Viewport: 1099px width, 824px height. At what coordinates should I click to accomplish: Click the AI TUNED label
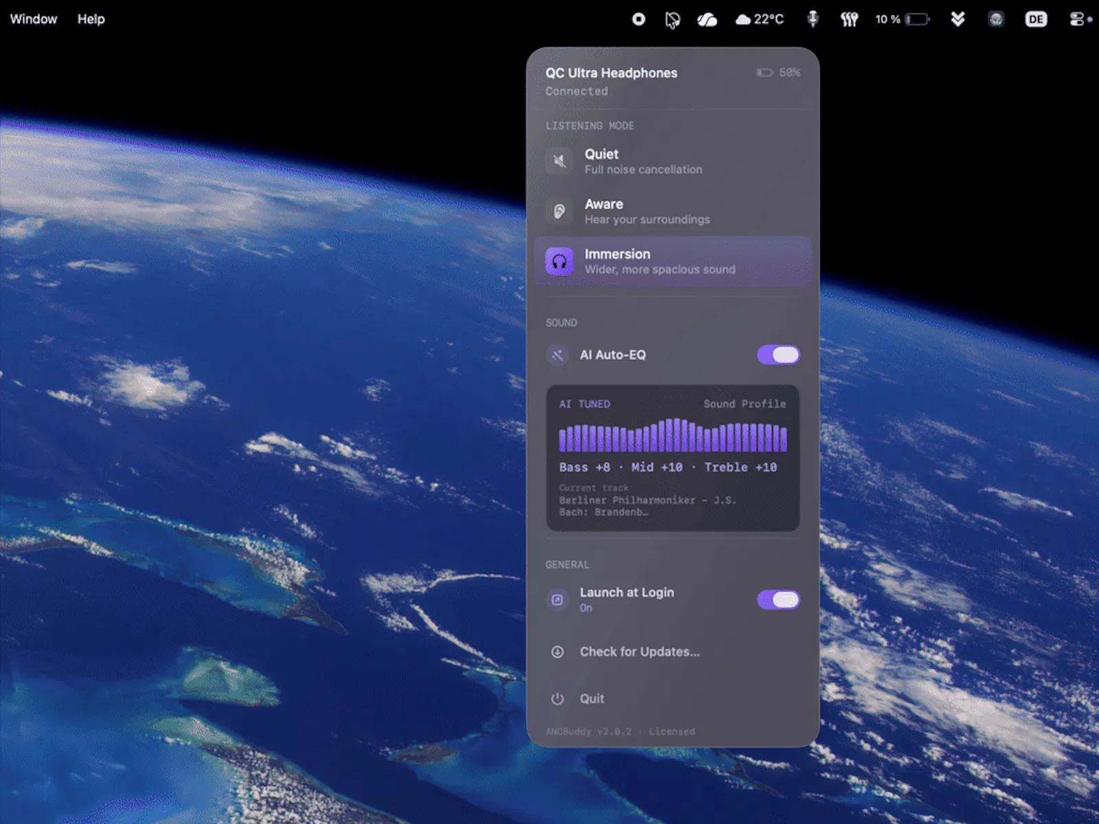point(585,404)
